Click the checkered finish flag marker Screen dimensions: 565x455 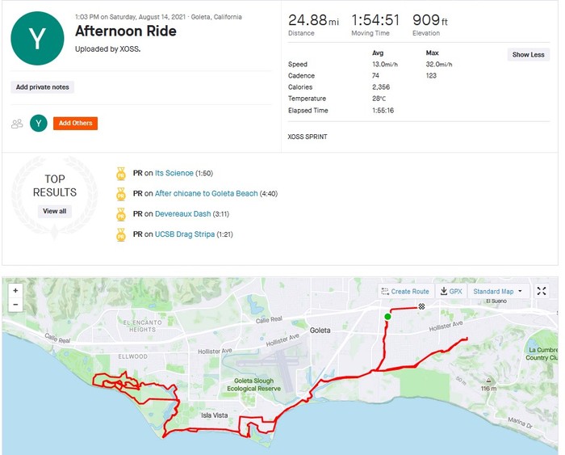(x=421, y=307)
